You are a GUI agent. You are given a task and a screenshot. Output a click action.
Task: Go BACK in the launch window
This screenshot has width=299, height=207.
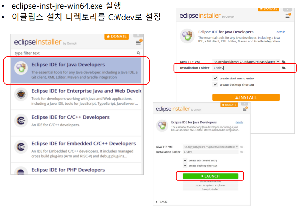[x=161, y=202]
